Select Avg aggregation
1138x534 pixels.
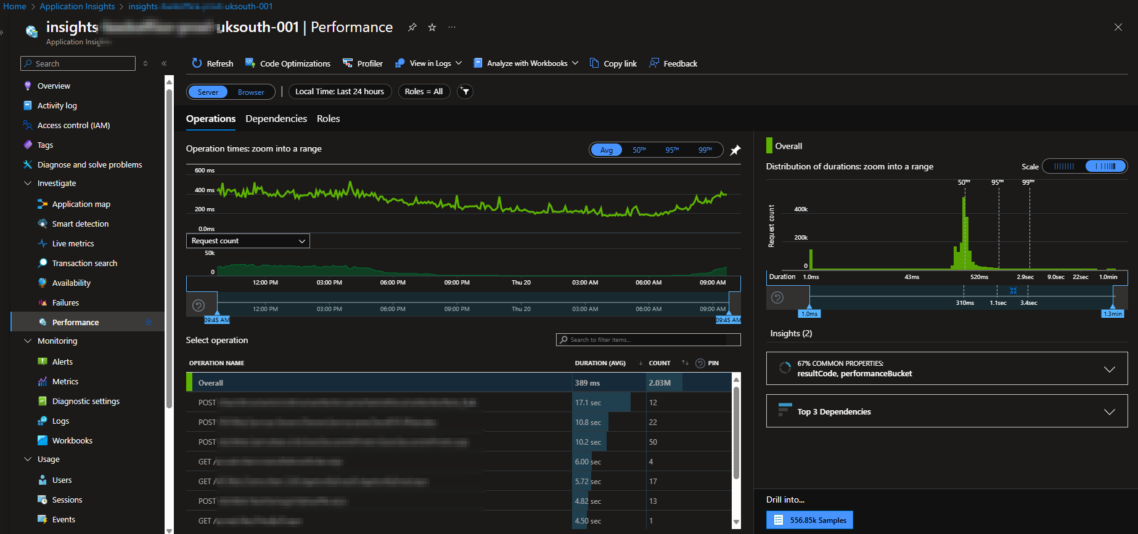tap(607, 150)
